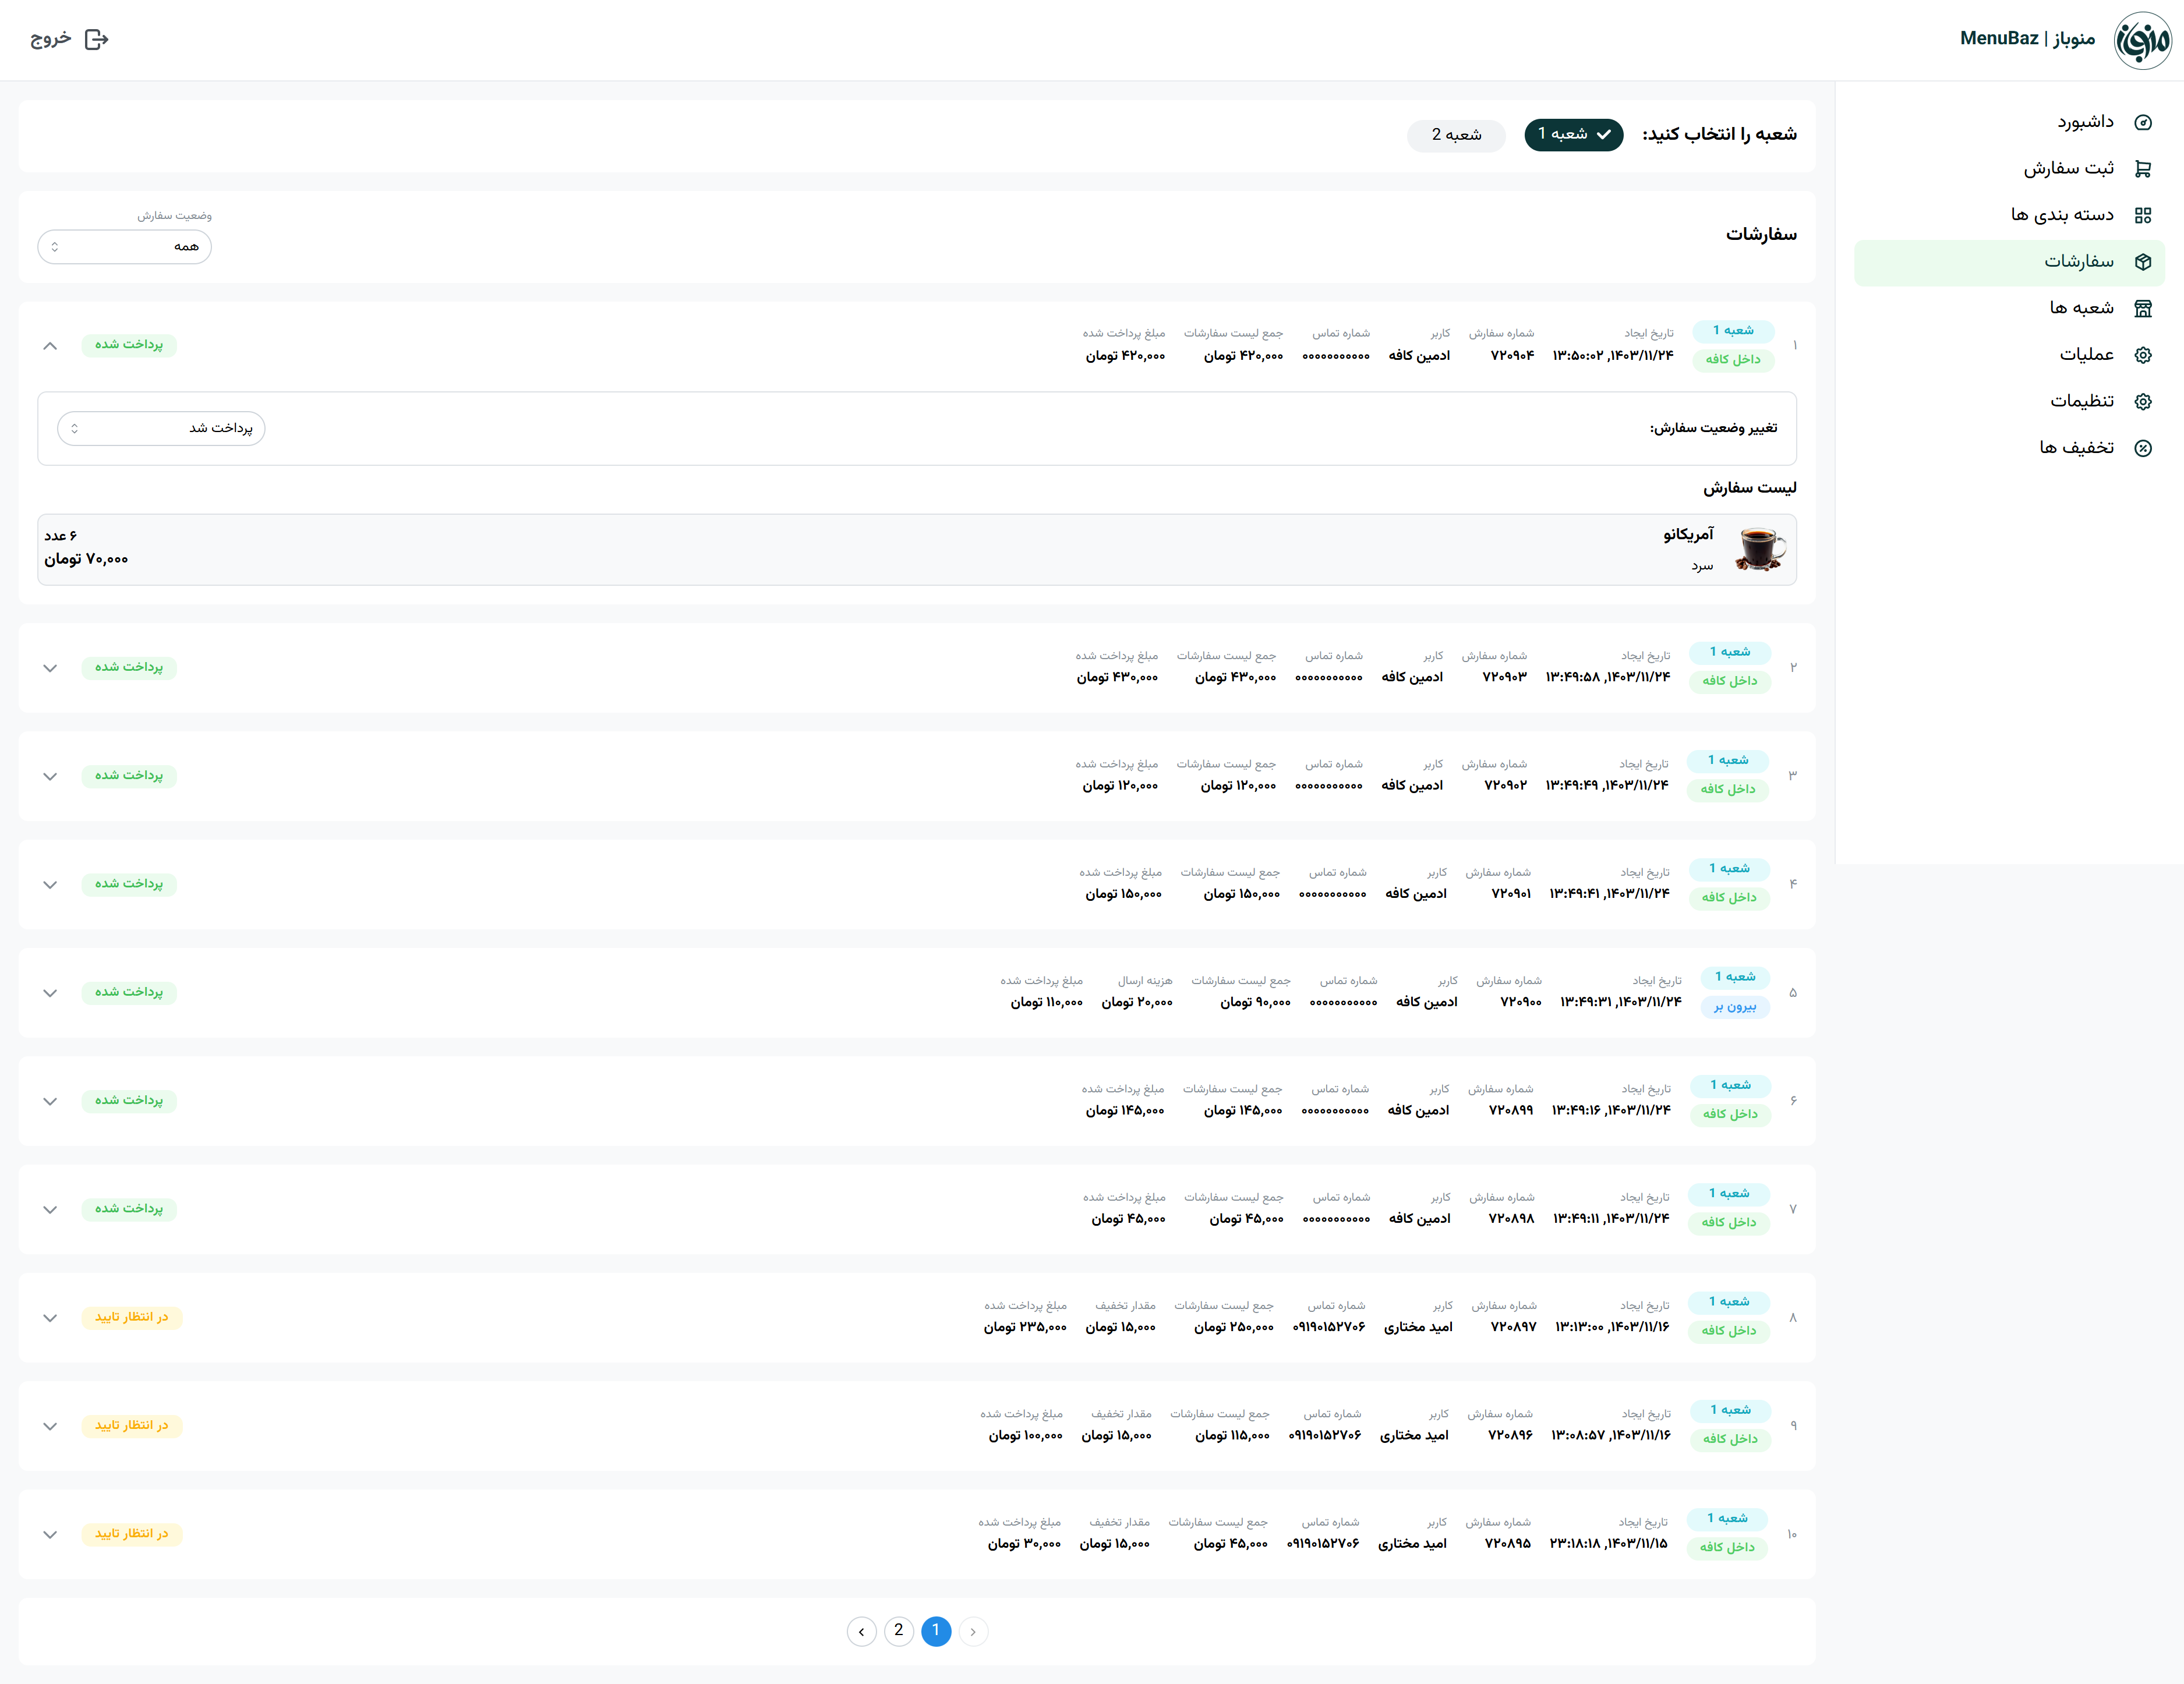
Task: Click the categories grid icon in sidebar
Action: click(2142, 215)
